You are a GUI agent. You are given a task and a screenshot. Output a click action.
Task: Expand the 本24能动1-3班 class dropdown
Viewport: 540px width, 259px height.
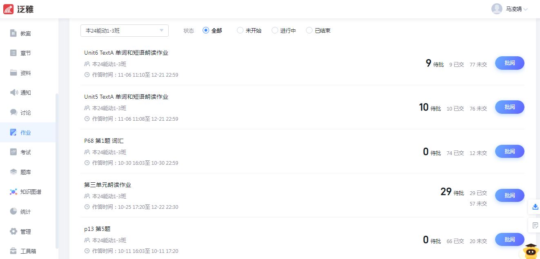pos(125,31)
